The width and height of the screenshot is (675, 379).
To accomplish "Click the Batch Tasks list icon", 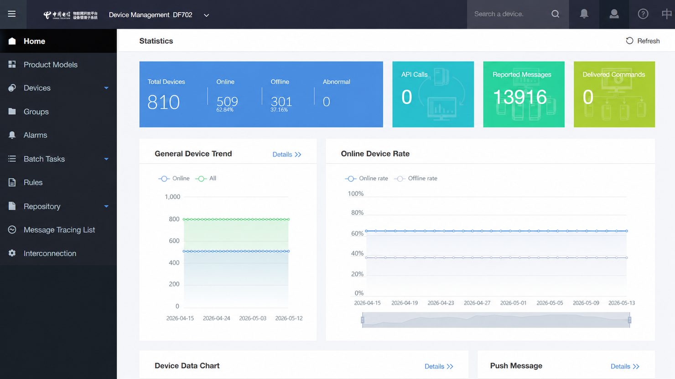I will pyautogui.click(x=12, y=159).
